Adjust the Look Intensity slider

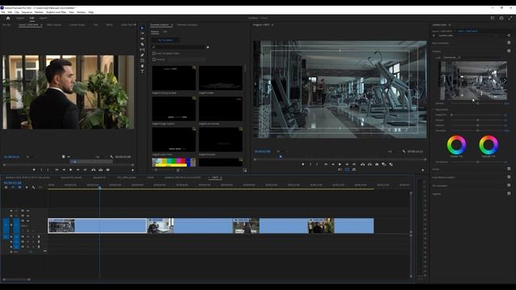(x=478, y=103)
